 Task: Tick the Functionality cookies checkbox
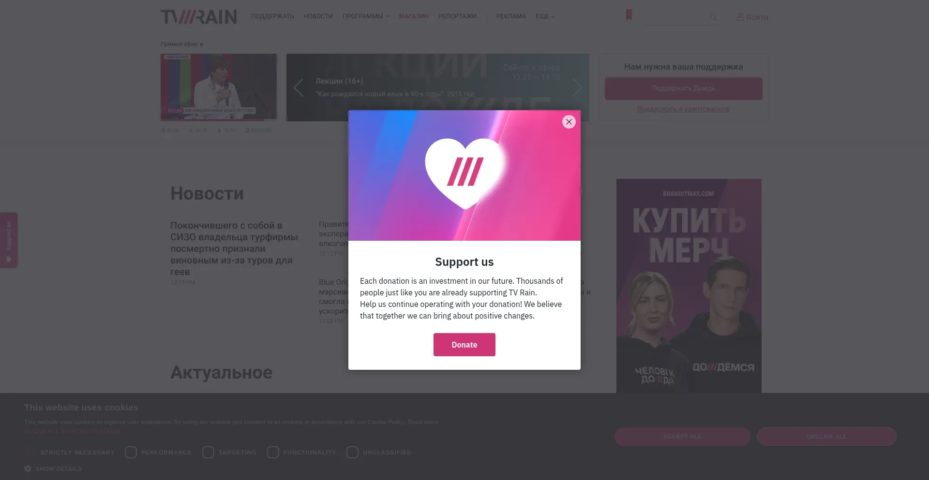tap(273, 452)
